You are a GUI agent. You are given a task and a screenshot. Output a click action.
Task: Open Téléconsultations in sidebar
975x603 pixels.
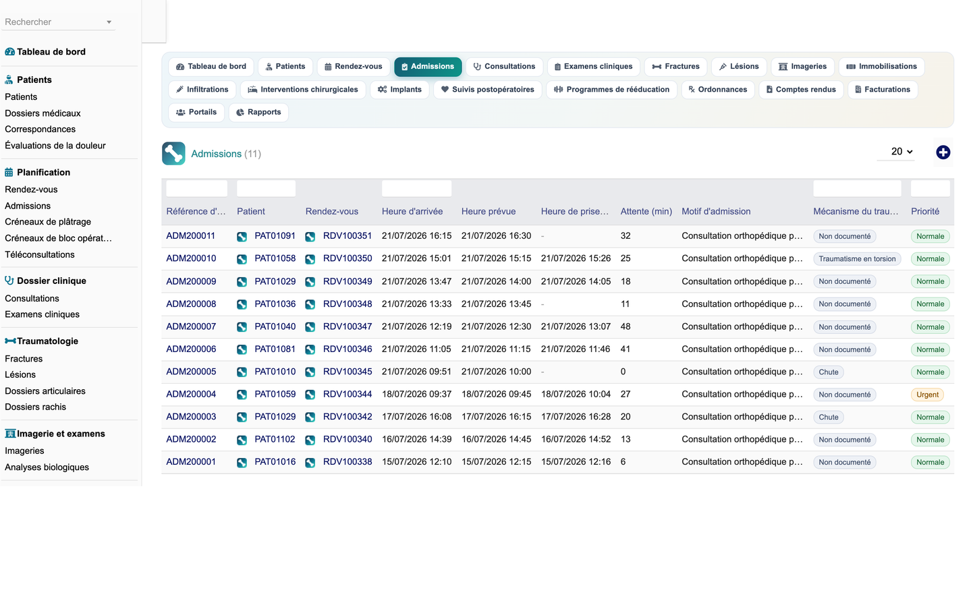click(x=40, y=255)
